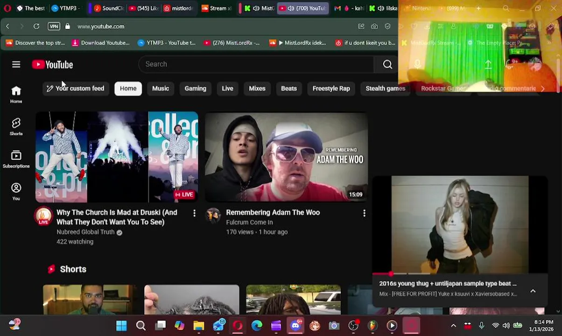Open 'Download Youtube...' bookmark
Image resolution: width=562 pixels, height=336 pixels.
[x=100, y=43]
